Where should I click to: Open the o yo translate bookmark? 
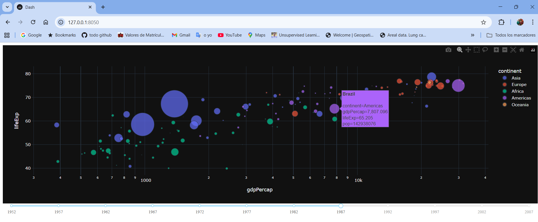204,35
